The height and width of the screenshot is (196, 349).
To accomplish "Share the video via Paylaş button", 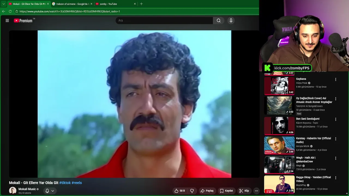I will coord(207,191).
